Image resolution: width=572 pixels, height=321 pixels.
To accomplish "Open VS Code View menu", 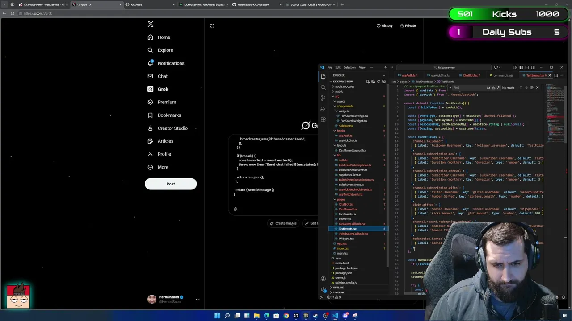I will (x=362, y=67).
